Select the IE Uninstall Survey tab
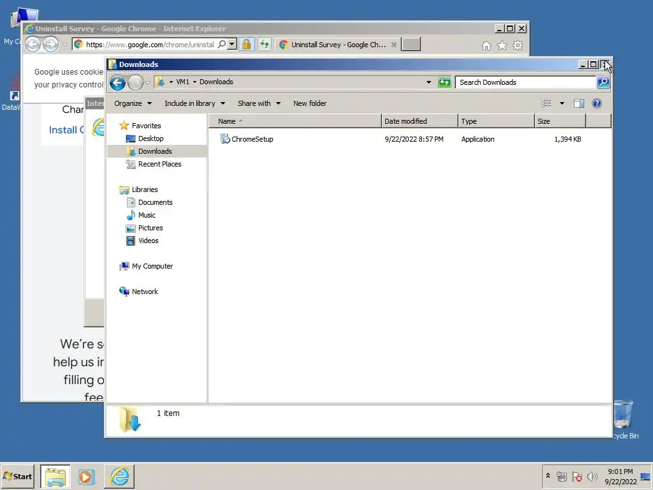The width and height of the screenshot is (653, 490). [x=338, y=45]
